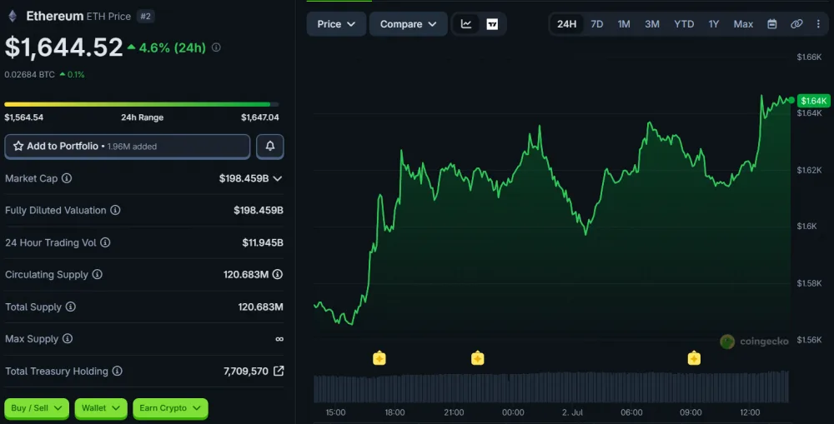Click the Ethereum diamond logo icon
Screen dimensions: 834x424
click(x=13, y=16)
